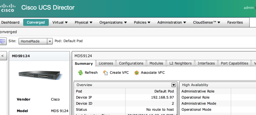Click the Administrative Role row
Screen dimensions: 256x115
[218, 91]
